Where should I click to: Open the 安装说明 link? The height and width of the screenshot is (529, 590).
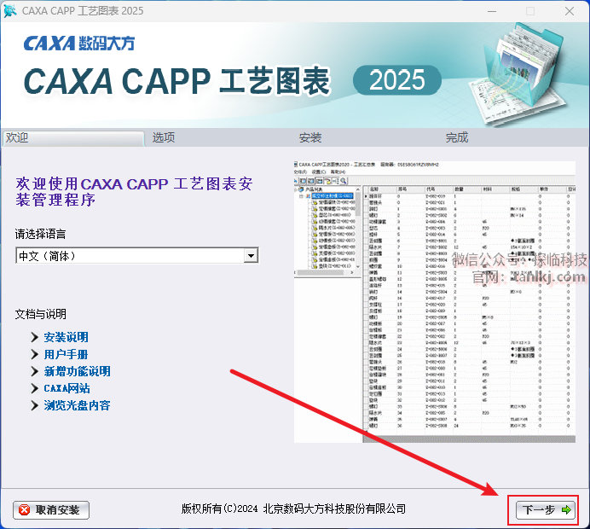point(67,337)
